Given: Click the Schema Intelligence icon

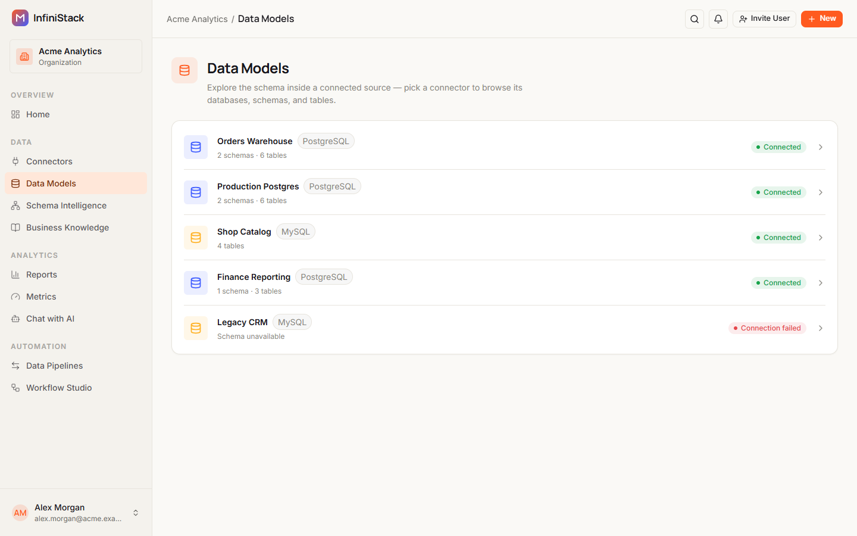Looking at the screenshot, I should click(15, 205).
